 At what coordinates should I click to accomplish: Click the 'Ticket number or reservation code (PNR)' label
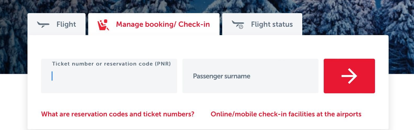coord(111,64)
